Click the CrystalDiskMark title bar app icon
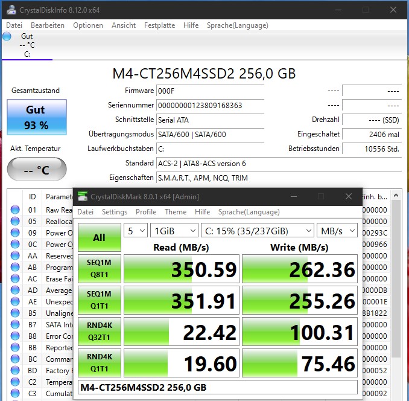The height and width of the screenshot is (401, 409). click(x=83, y=196)
